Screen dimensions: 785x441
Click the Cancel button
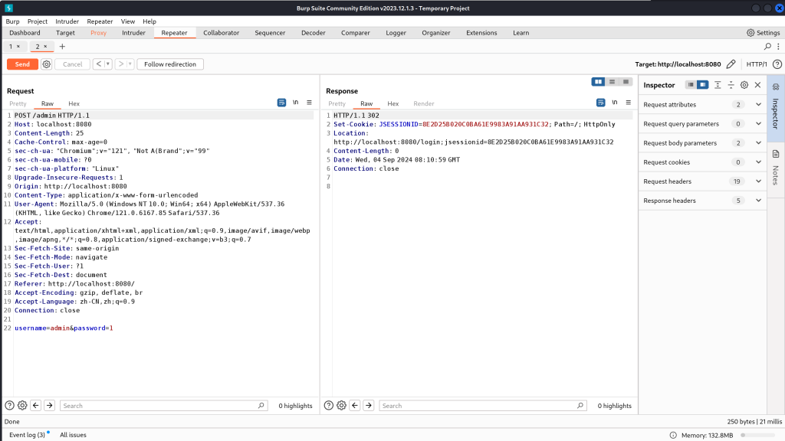click(73, 64)
